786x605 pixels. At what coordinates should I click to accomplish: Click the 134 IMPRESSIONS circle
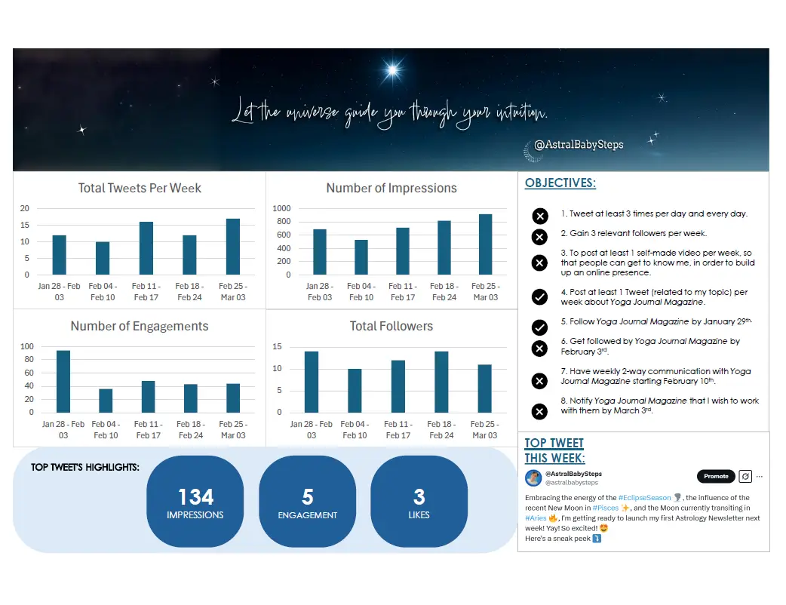(195, 500)
